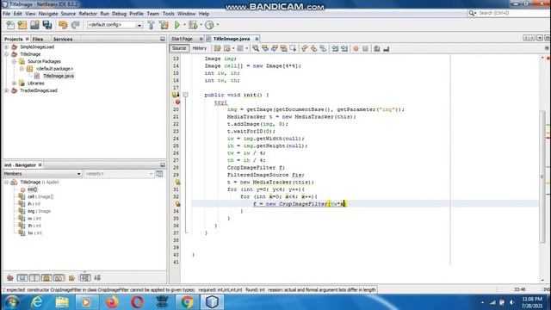
Task: Minimize the Projects panel
Action: (x=163, y=39)
